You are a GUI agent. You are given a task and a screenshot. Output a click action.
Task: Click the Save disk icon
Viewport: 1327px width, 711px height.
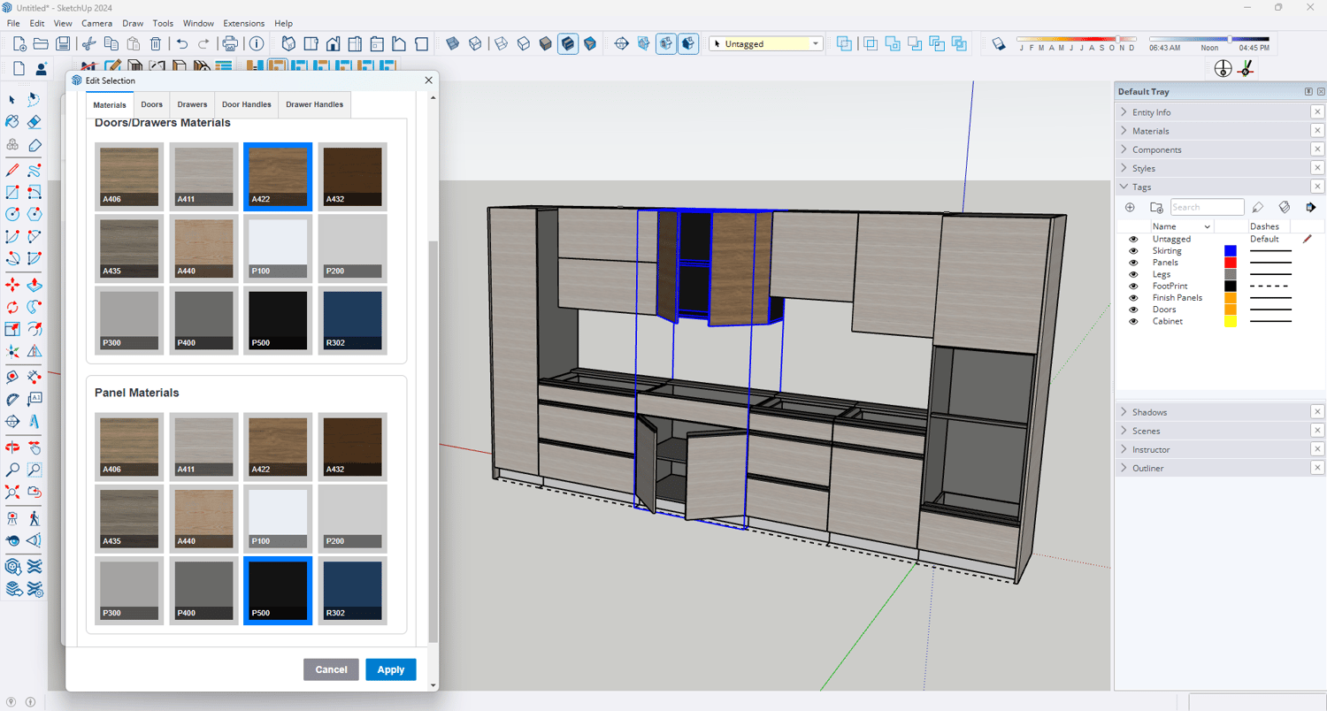tap(63, 43)
